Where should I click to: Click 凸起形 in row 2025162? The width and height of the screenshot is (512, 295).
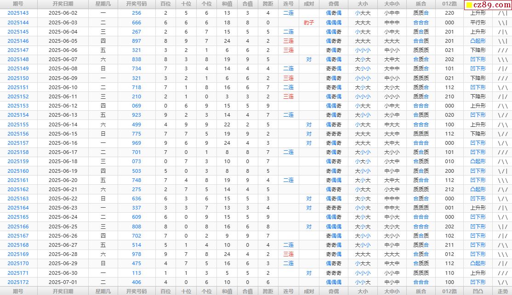tap(478, 189)
